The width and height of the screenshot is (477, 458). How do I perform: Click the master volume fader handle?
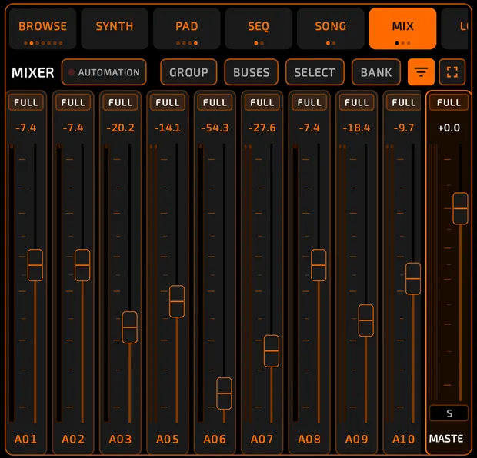[x=460, y=208]
